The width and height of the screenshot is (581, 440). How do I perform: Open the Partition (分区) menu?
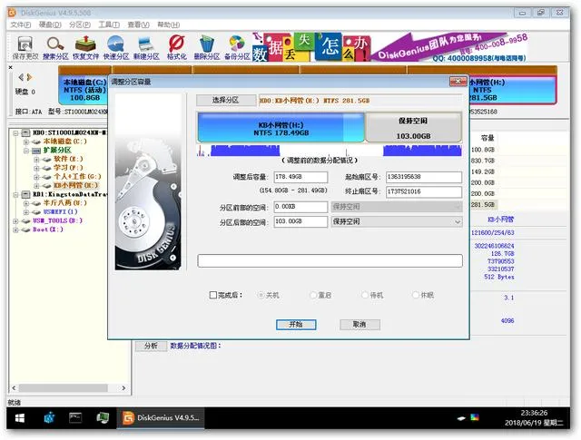[80, 24]
